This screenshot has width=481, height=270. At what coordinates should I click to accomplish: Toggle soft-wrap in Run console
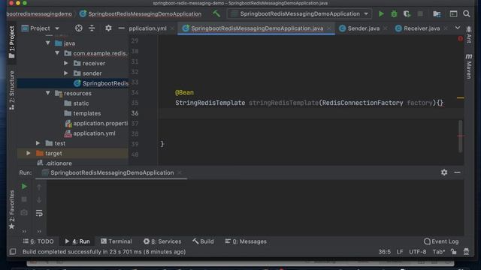pyautogui.click(x=39, y=213)
